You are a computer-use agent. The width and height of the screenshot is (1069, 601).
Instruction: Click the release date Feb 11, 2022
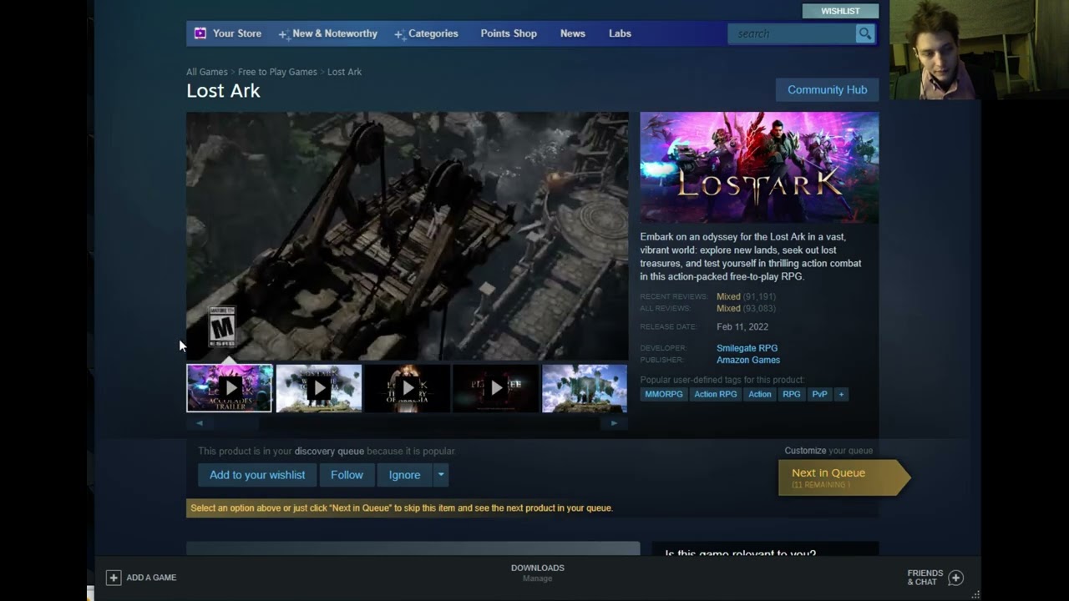click(742, 326)
